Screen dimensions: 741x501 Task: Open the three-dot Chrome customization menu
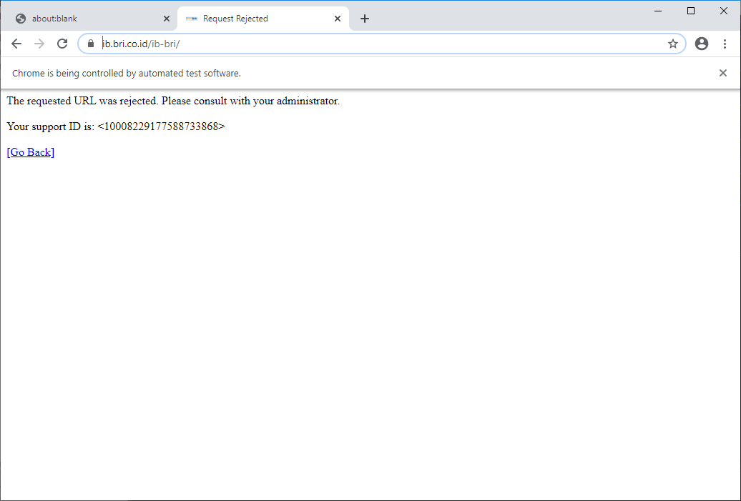point(725,44)
